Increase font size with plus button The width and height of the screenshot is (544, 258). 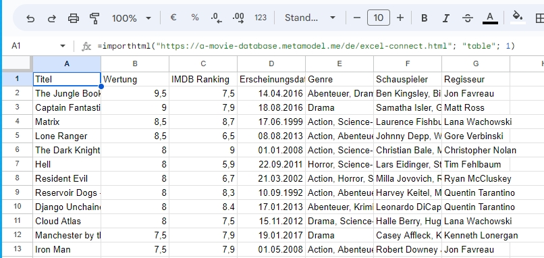pos(400,18)
